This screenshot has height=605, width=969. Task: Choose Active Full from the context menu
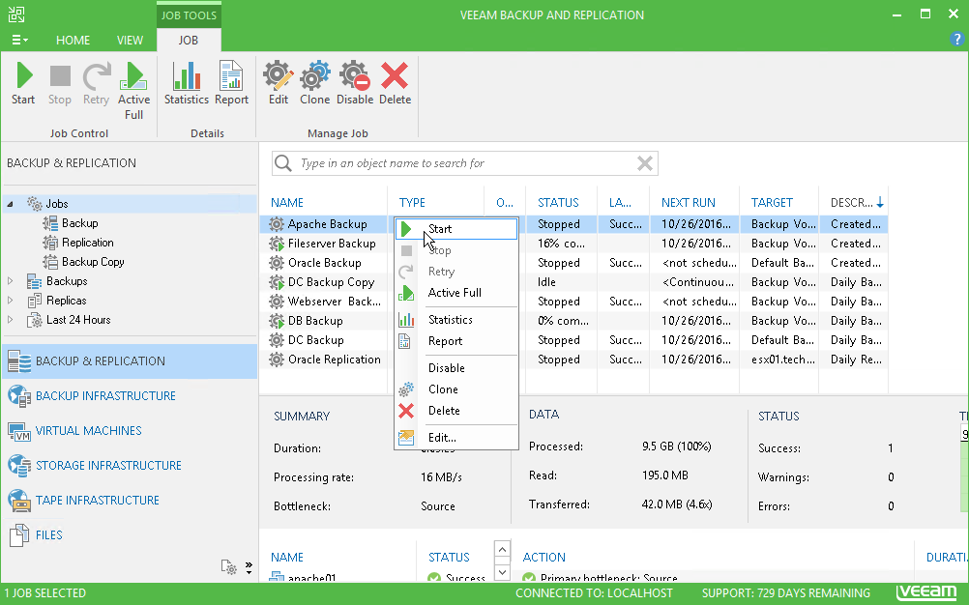[455, 292]
